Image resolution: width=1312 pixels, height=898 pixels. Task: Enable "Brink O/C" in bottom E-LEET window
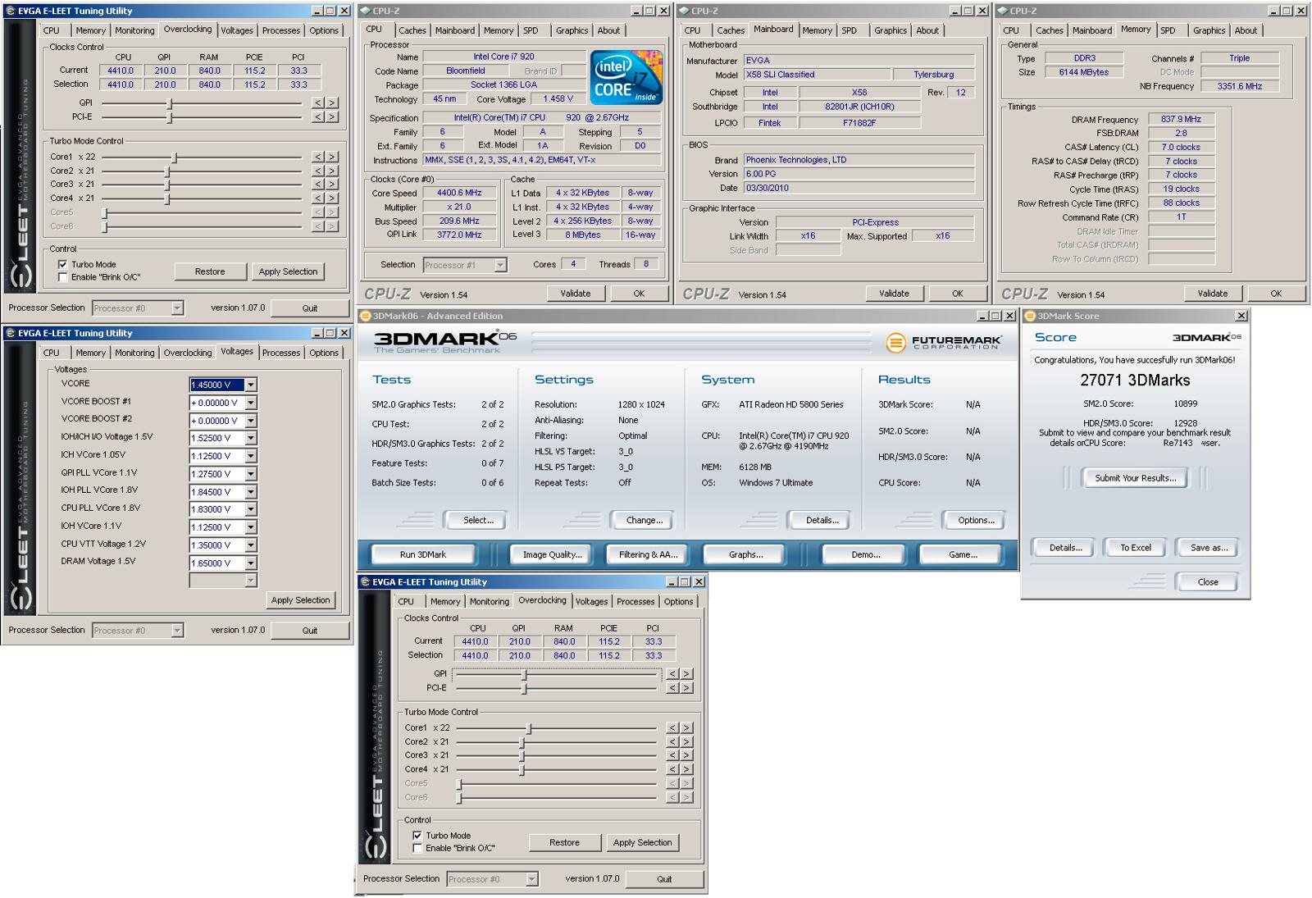[x=417, y=849]
